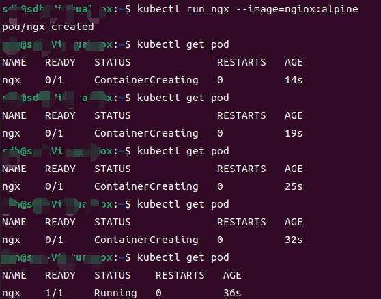Click '0/1' in the 19s row
The height and width of the screenshot is (299, 381).
click(54, 133)
